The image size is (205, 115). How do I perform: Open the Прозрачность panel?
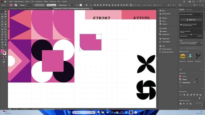pos(164,34)
